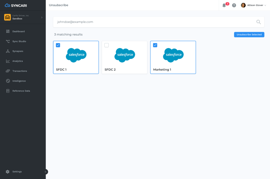Open Reference Data

click(x=21, y=91)
